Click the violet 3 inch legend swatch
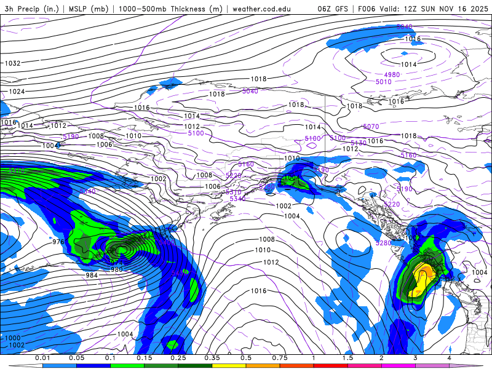This screenshot has height=369, width=492. [x=432, y=366]
